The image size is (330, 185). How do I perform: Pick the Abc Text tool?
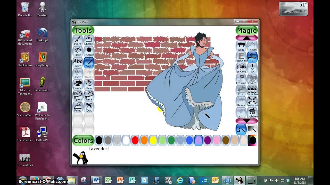pyautogui.click(x=78, y=62)
